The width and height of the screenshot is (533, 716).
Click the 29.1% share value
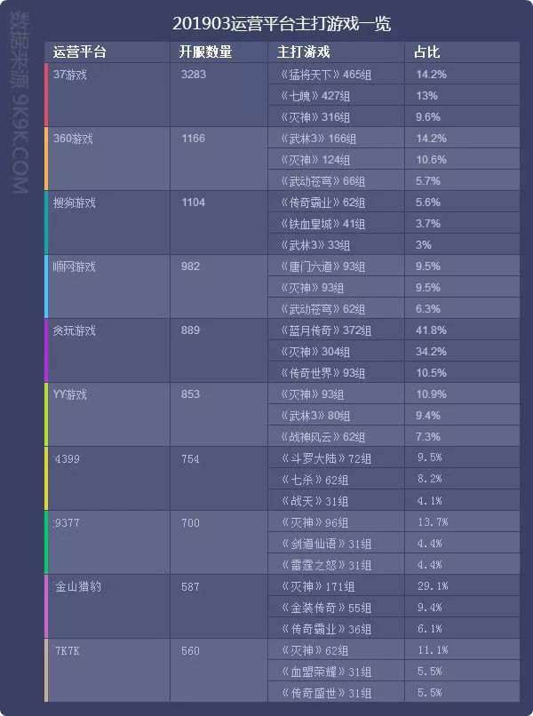433,586
